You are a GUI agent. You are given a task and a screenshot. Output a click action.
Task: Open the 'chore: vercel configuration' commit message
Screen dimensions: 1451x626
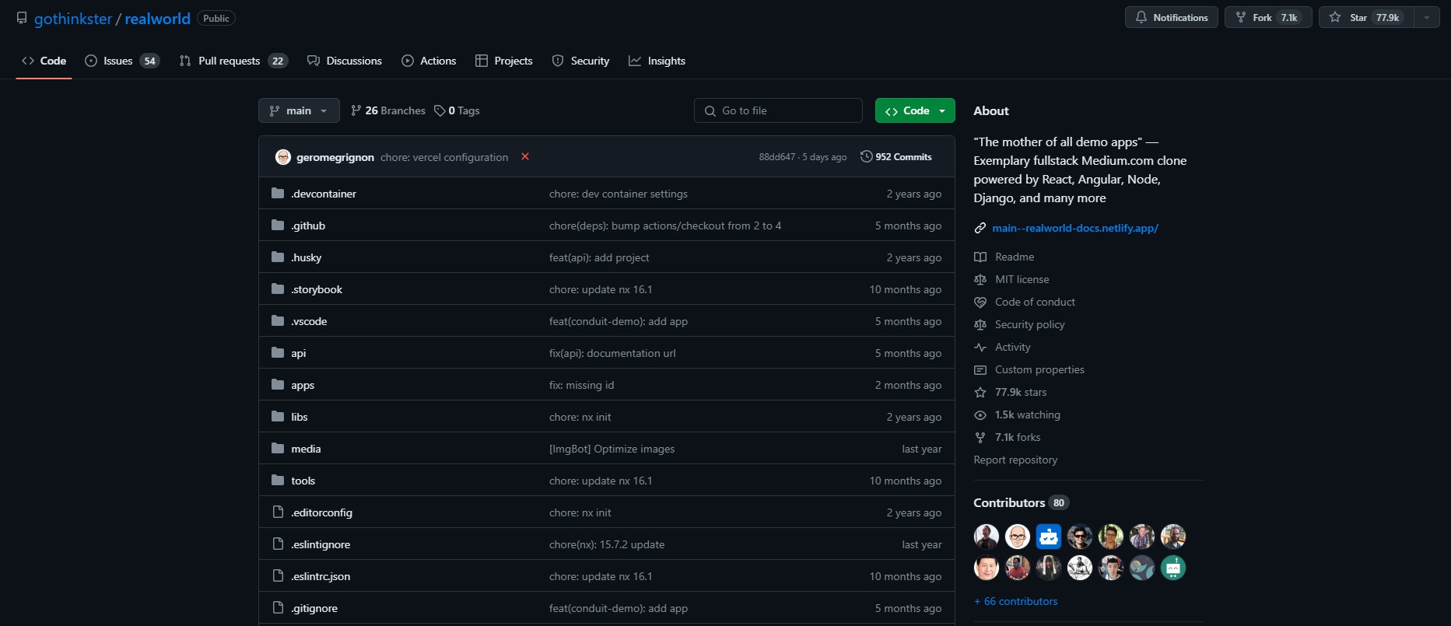(x=444, y=157)
